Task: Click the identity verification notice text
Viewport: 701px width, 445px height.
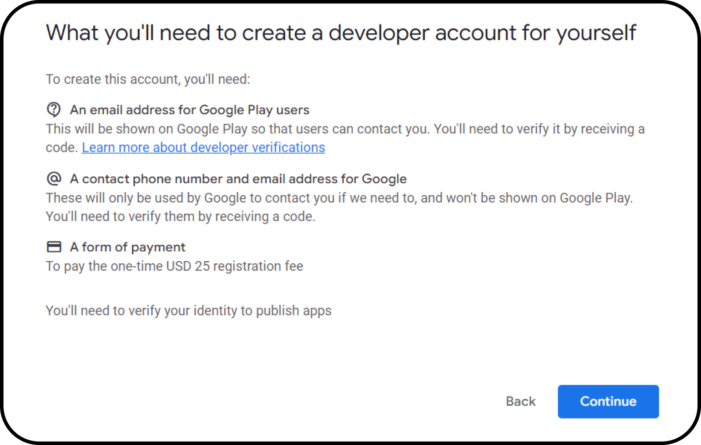Action: click(x=188, y=310)
